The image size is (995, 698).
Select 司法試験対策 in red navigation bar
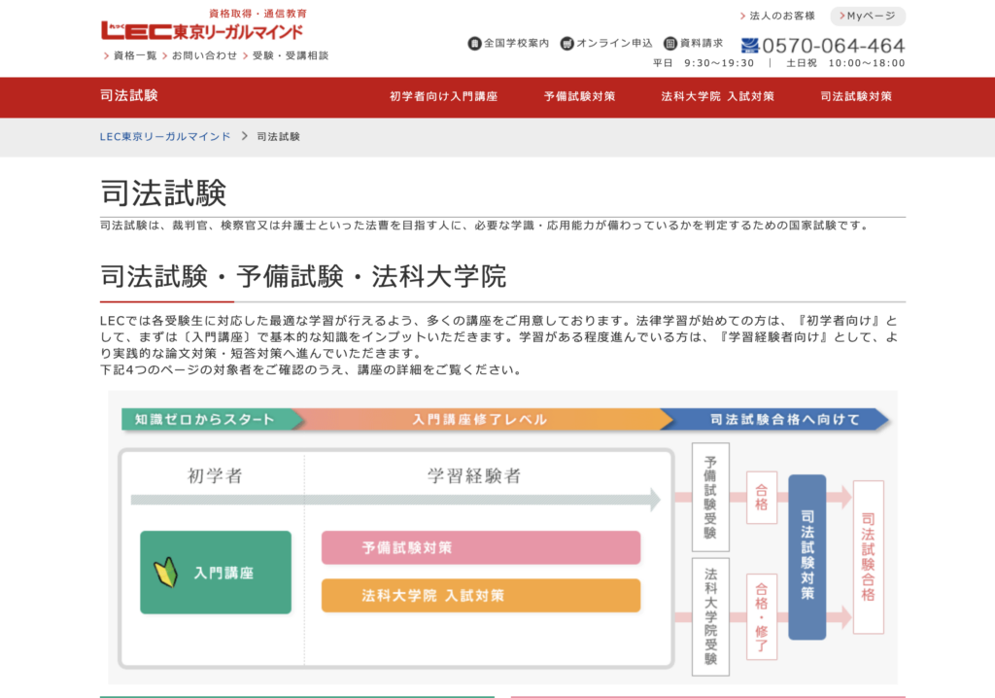click(856, 97)
